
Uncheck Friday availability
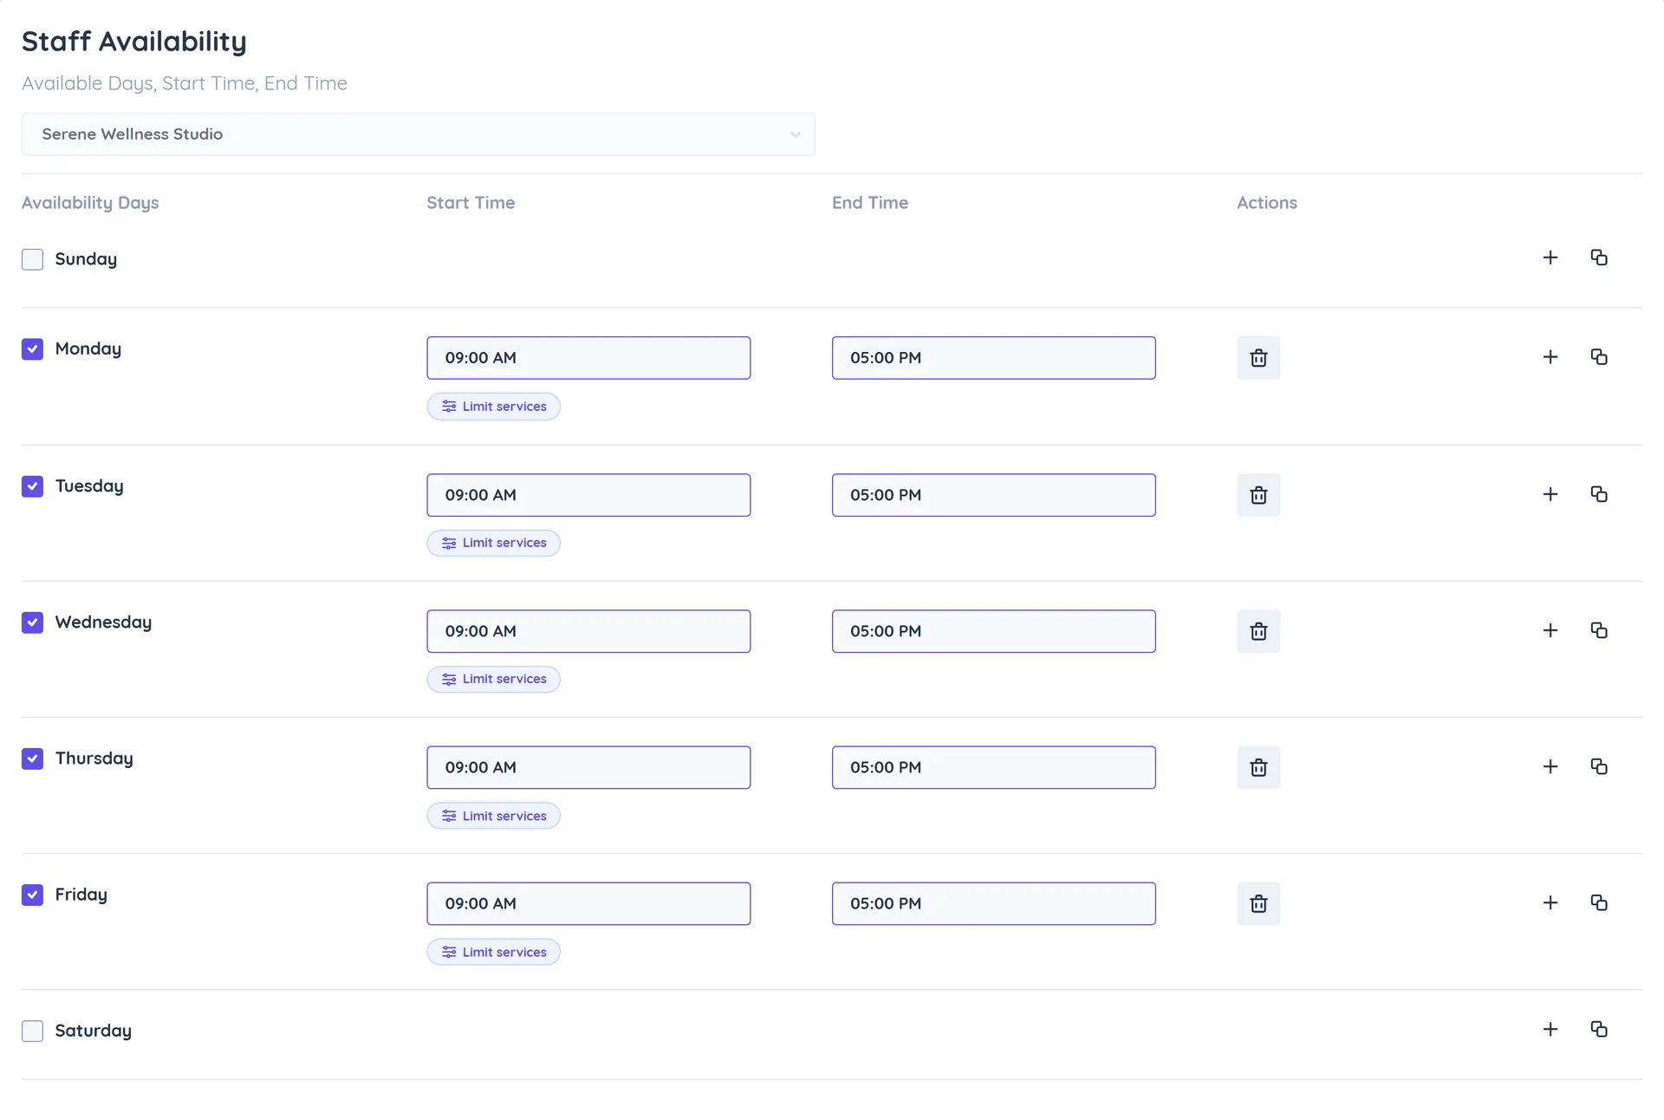coord(32,895)
